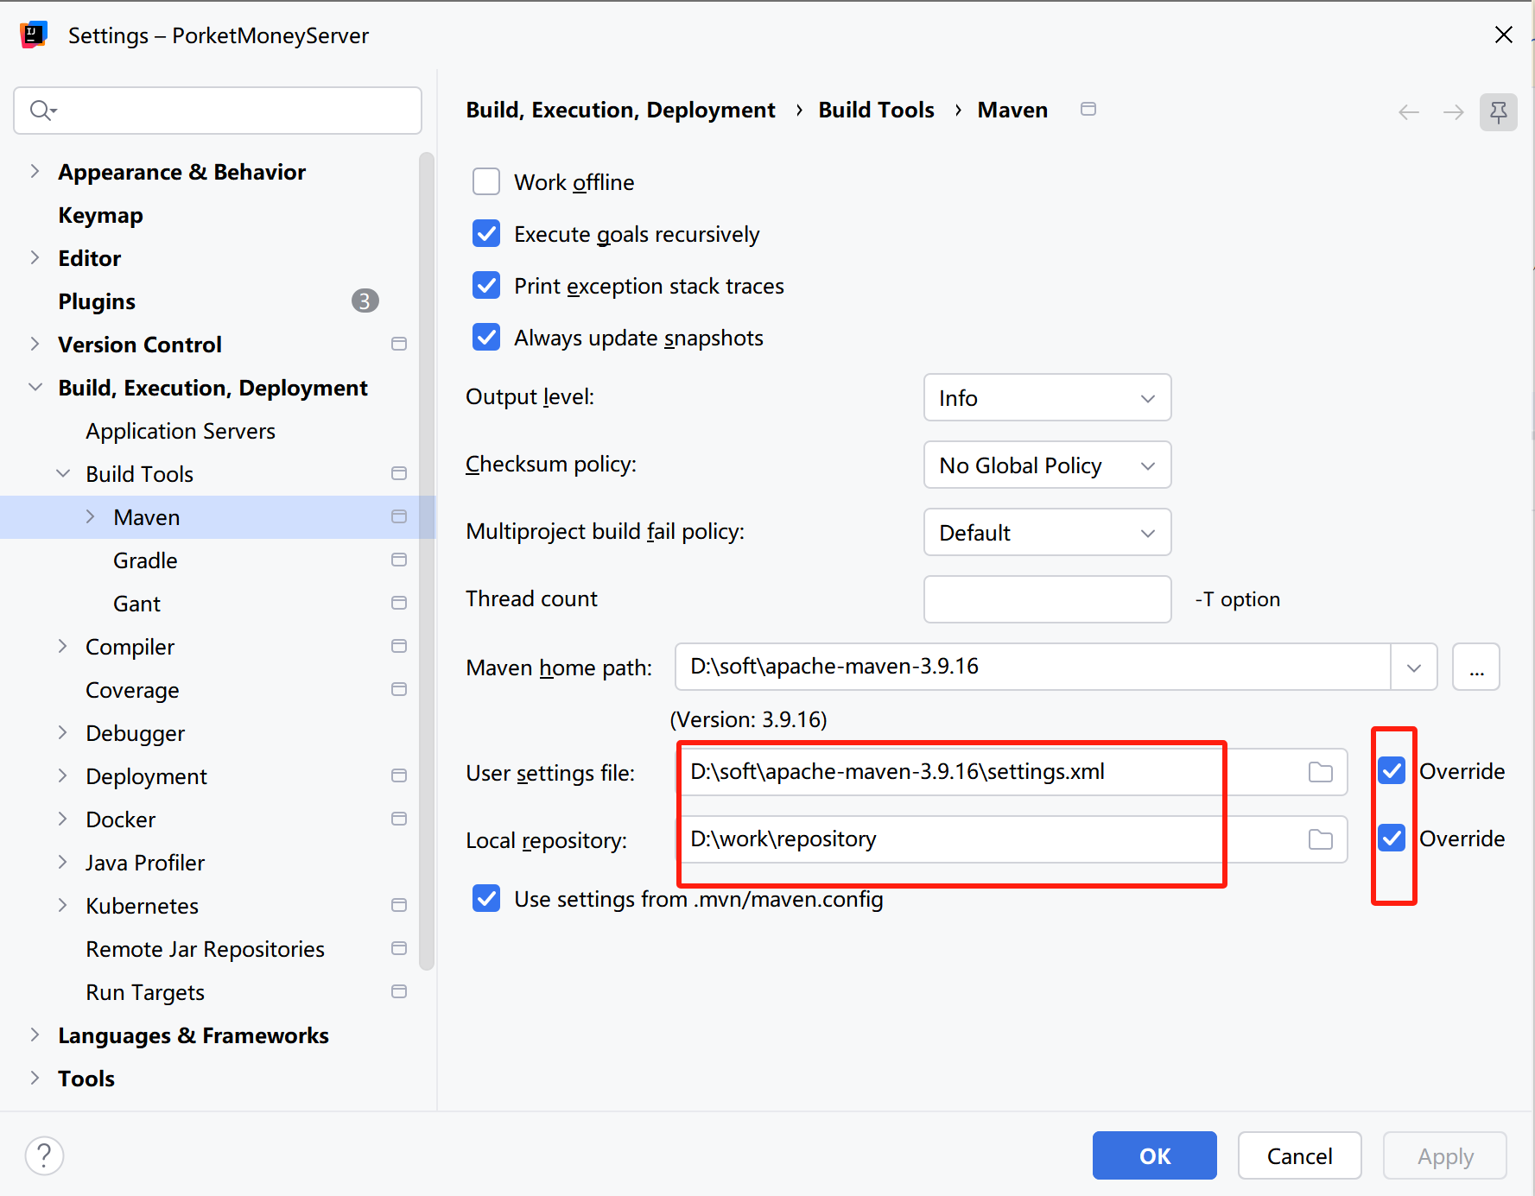Click the User settings file path field
This screenshot has height=1196, width=1535.
coord(1011,771)
